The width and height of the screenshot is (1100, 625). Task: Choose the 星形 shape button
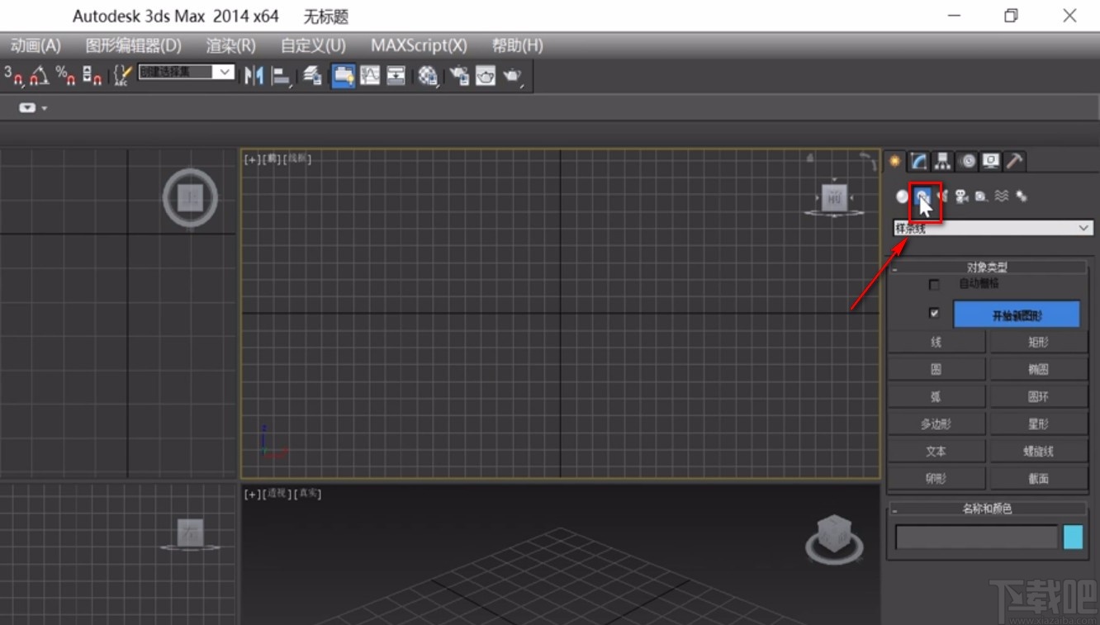[1039, 424]
